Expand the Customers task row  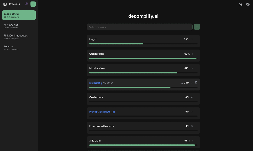143,99
